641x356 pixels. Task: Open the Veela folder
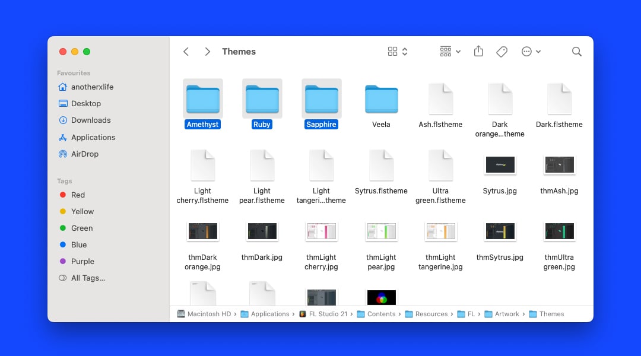[x=380, y=99]
